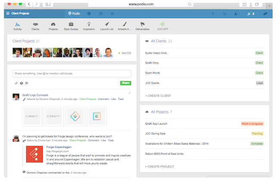Image resolution: width=276 pixels, height=182 pixels.
Task: Click the ADD APP plus button
Action: pyautogui.click(x=163, y=26)
